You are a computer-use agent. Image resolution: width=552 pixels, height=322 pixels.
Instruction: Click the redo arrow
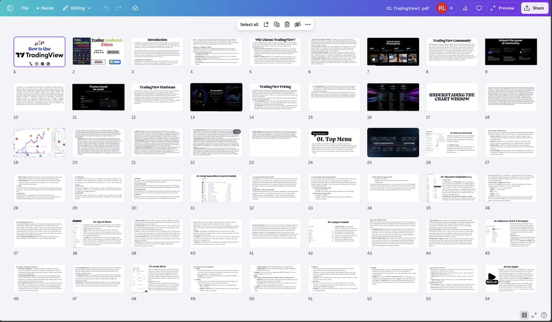coord(120,8)
